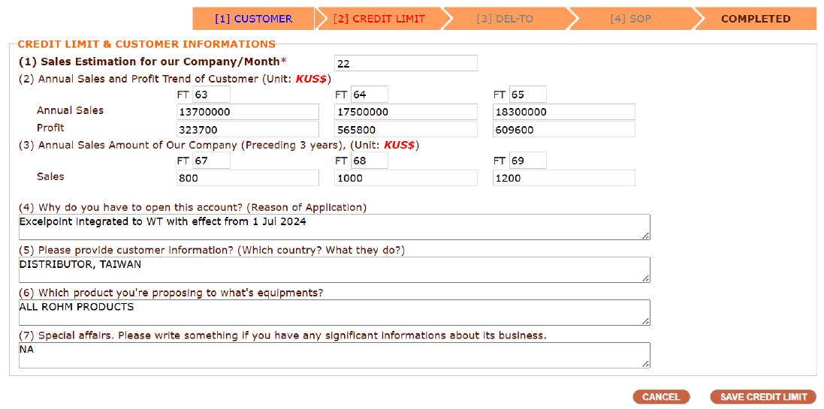Viewport: 824px width, 409px height.
Task: Focus the Sales field showing 800
Action: pyautogui.click(x=248, y=178)
